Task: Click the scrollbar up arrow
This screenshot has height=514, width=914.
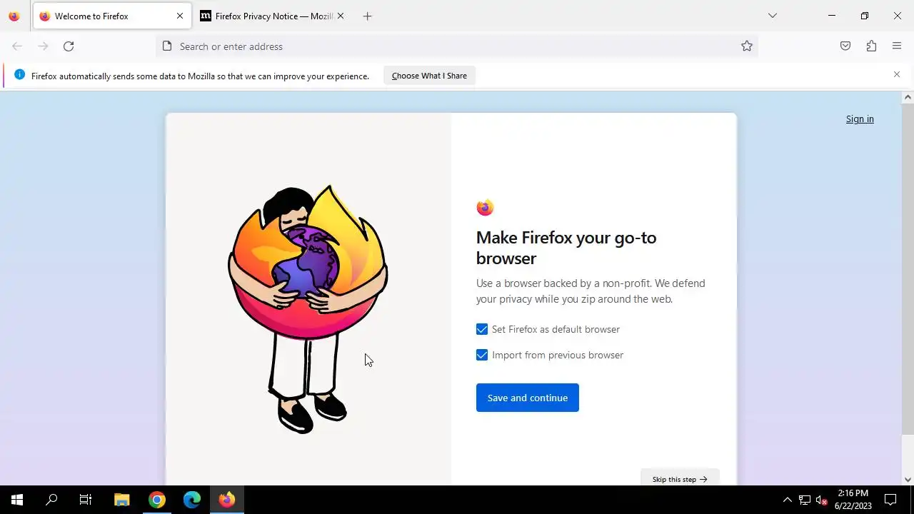Action: 908,97
